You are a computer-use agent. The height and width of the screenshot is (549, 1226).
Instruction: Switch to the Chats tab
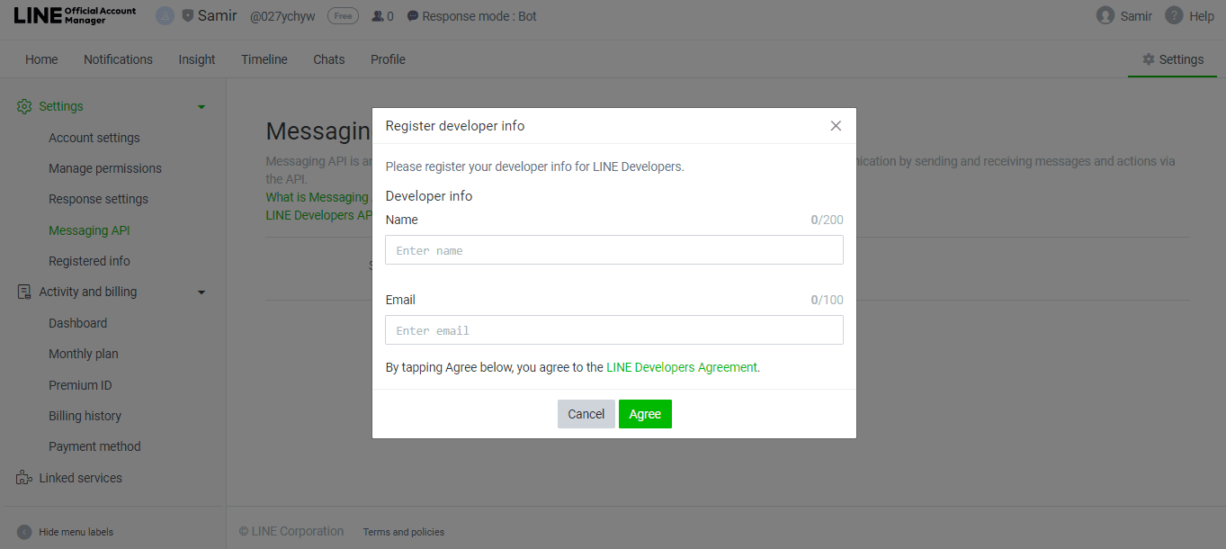(x=328, y=59)
